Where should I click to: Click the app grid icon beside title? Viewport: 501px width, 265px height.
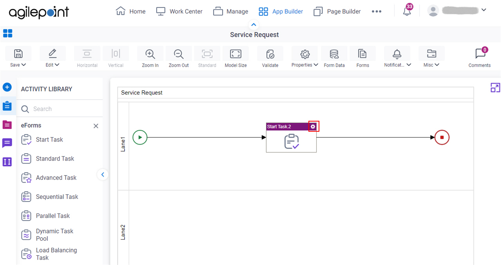(x=7, y=33)
